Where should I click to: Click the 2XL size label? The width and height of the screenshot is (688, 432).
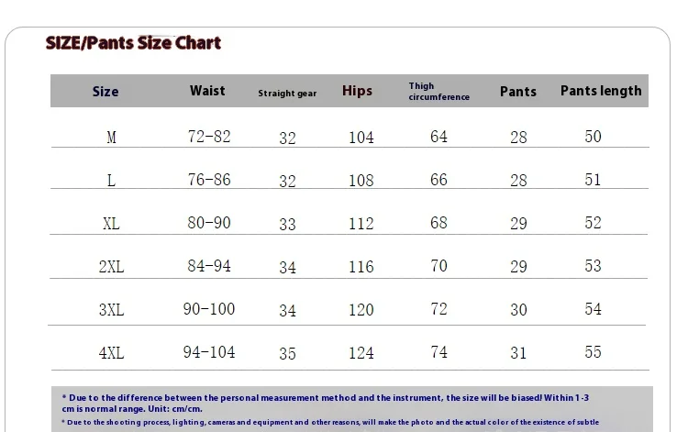[111, 267]
